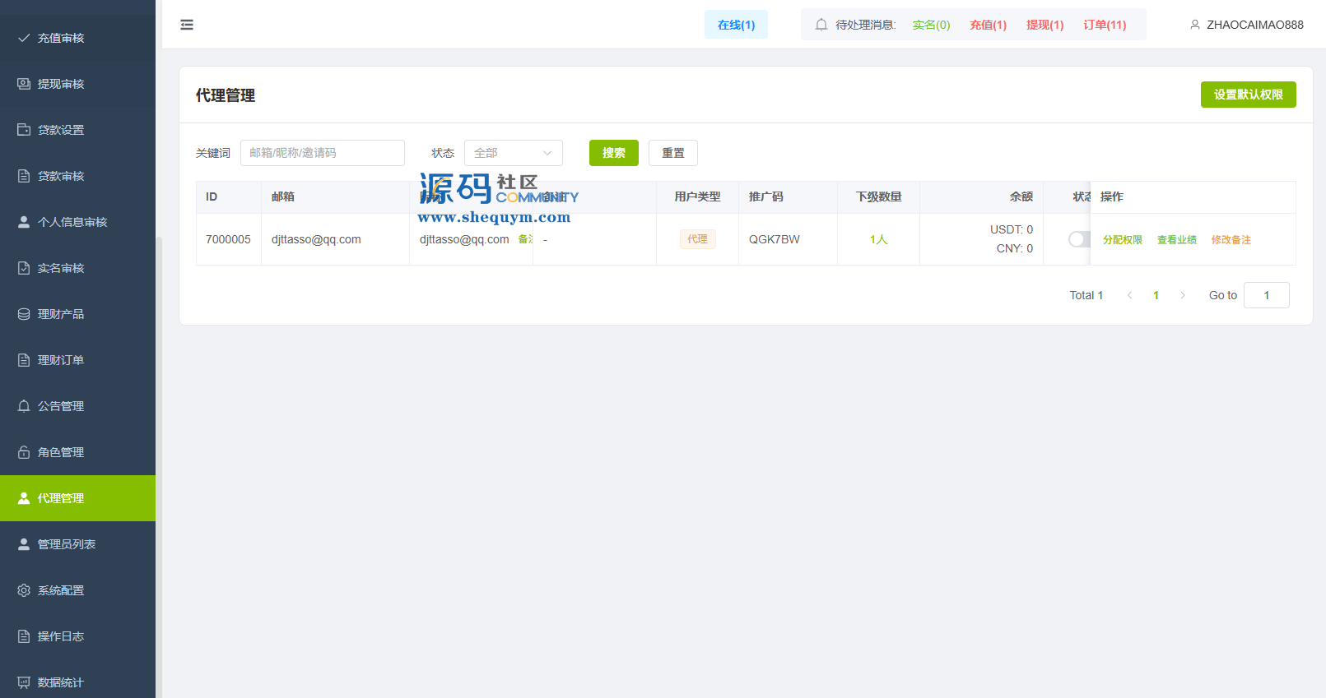Click the 设置默认权限 button
1326x698 pixels.
(1248, 95)
